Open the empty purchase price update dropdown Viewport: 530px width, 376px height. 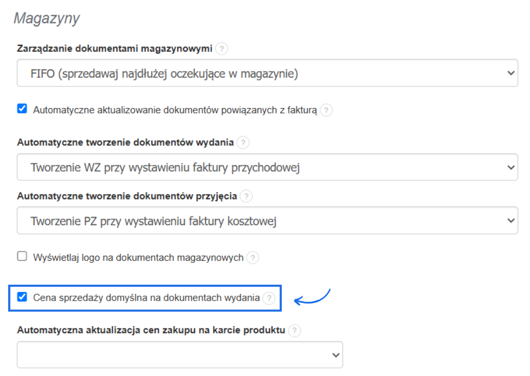tap(179, 354)
